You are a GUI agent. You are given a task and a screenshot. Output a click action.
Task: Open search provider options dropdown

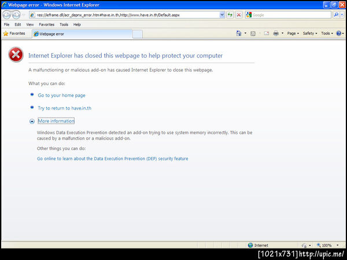point(342,15)
